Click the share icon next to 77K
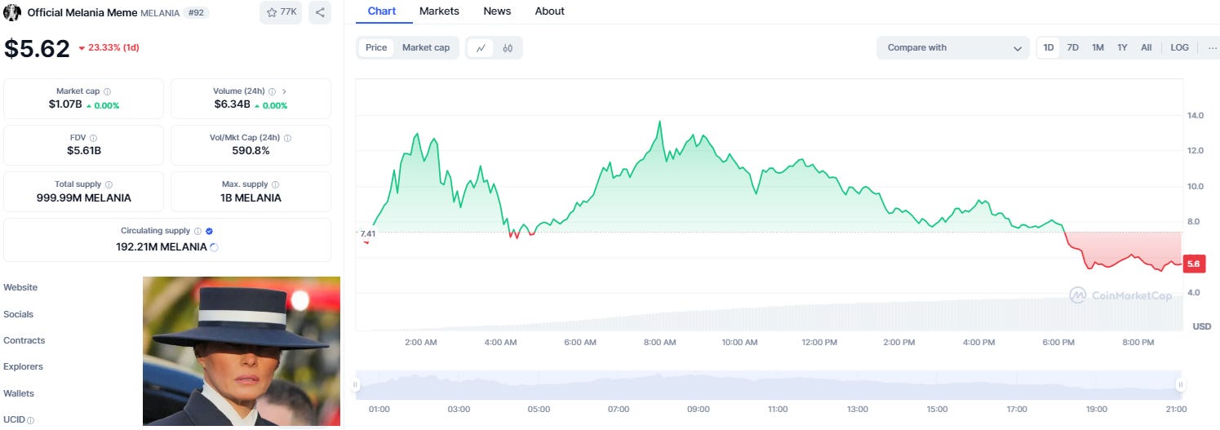This screenshot has width=1220, height=430. pos(320,12)
